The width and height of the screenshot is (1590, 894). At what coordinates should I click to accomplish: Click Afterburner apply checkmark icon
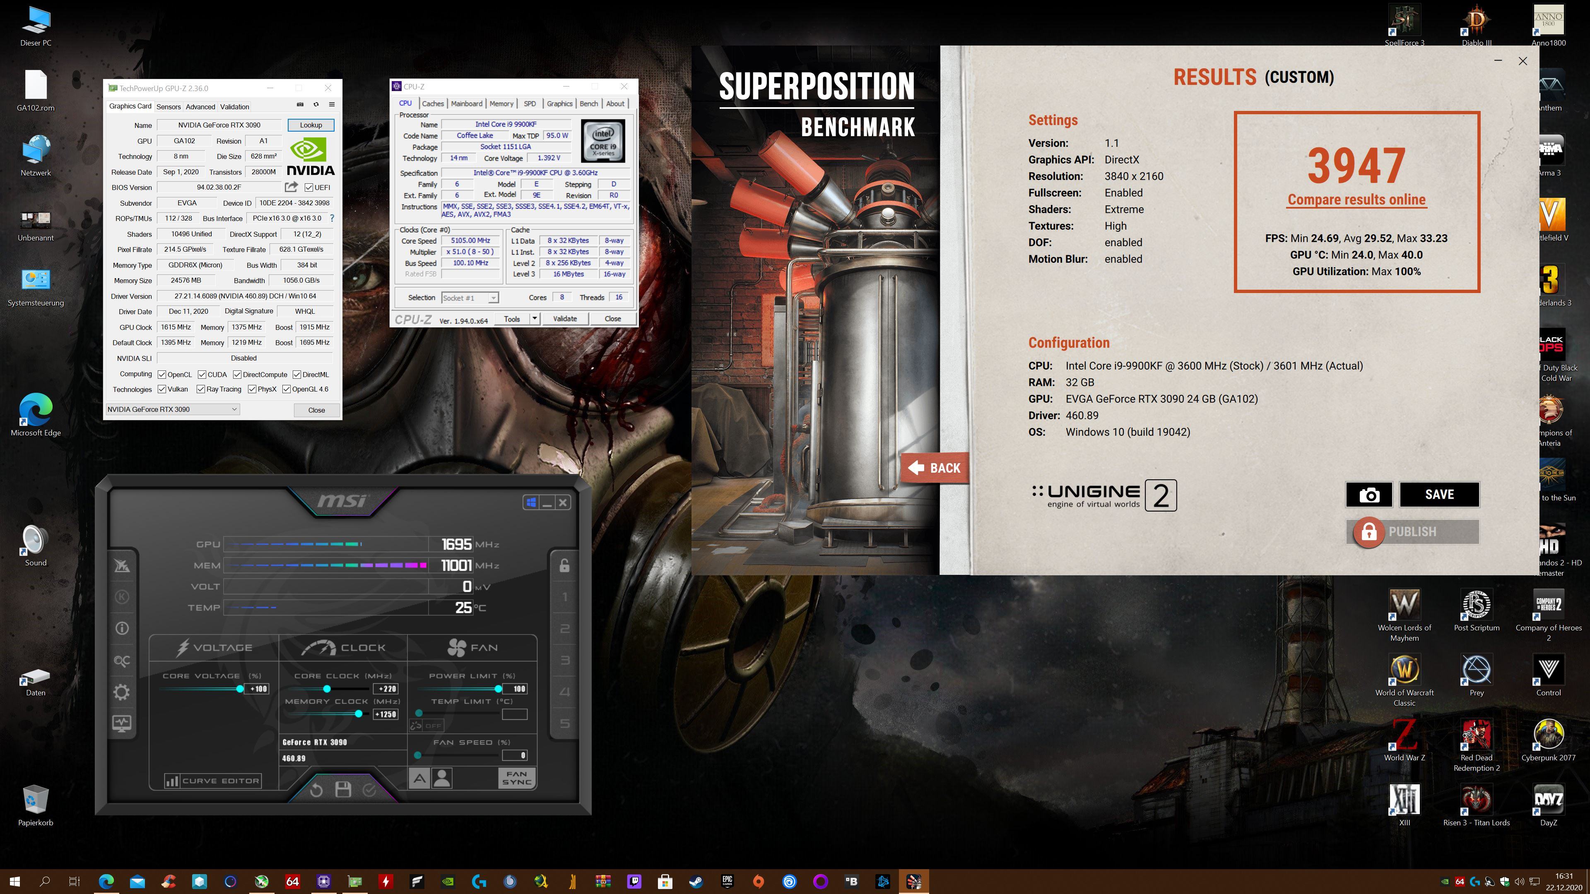click(x=369, y=790)
